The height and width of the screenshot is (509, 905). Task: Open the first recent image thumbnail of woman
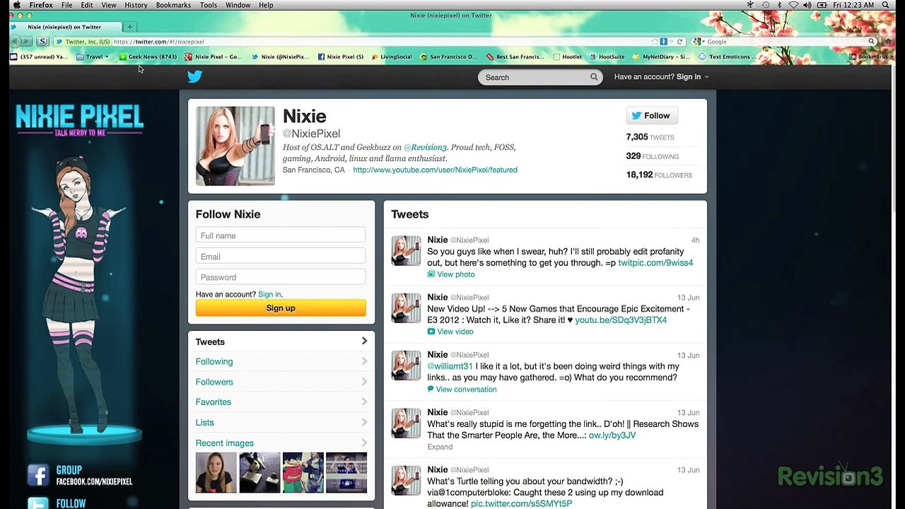coord(216,472)
